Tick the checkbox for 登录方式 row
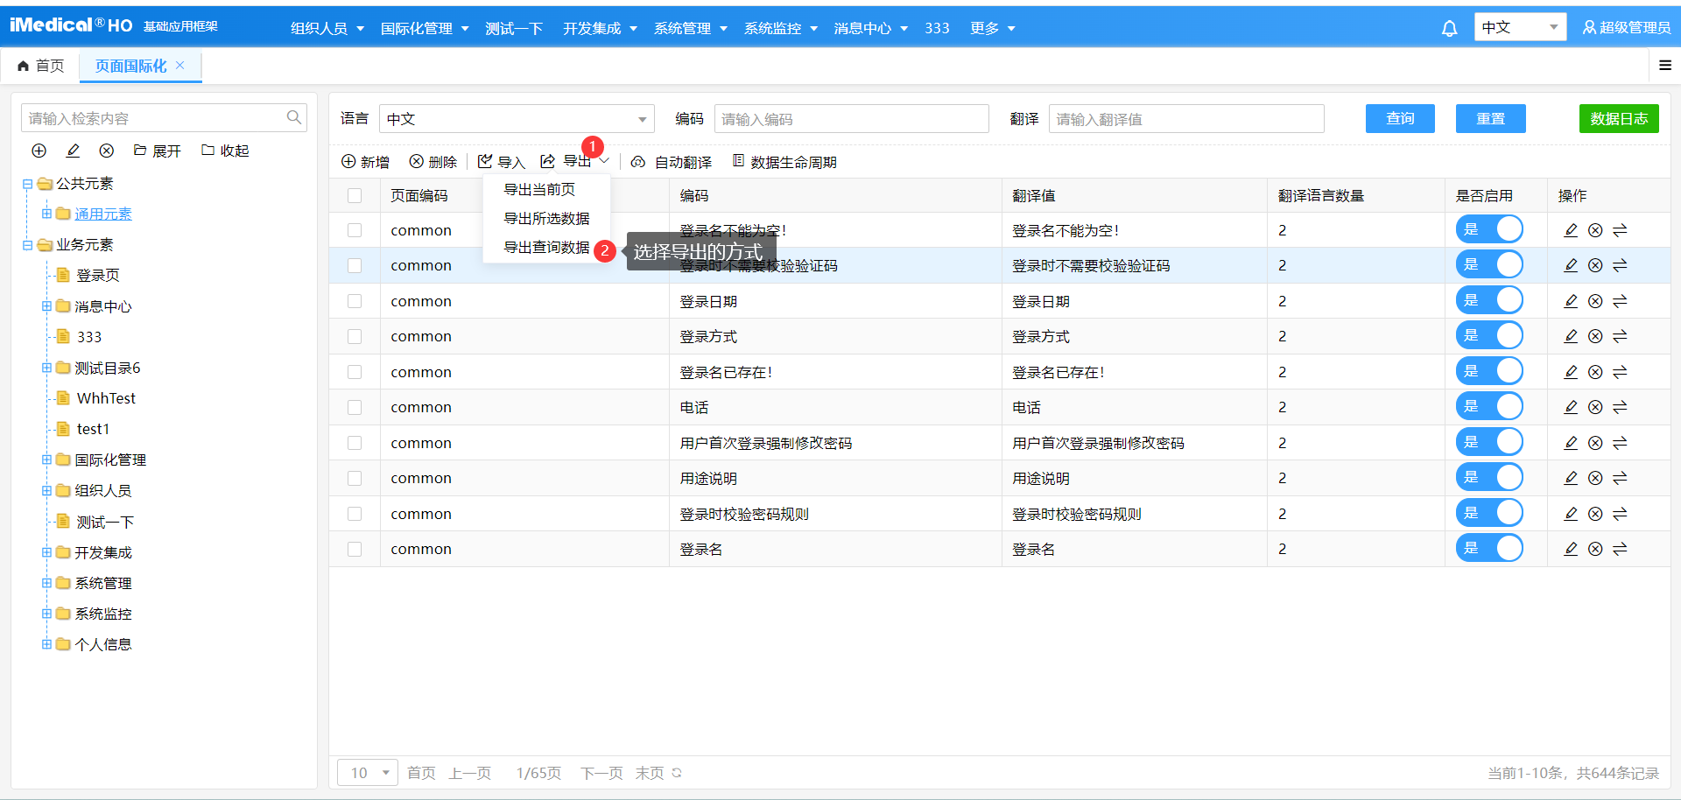This screenshot has width=1681, height=800. tap(355, 336)
